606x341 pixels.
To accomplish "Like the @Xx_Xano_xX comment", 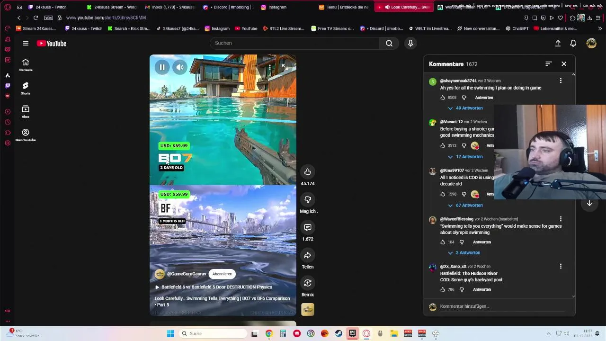I will point(443,289).
